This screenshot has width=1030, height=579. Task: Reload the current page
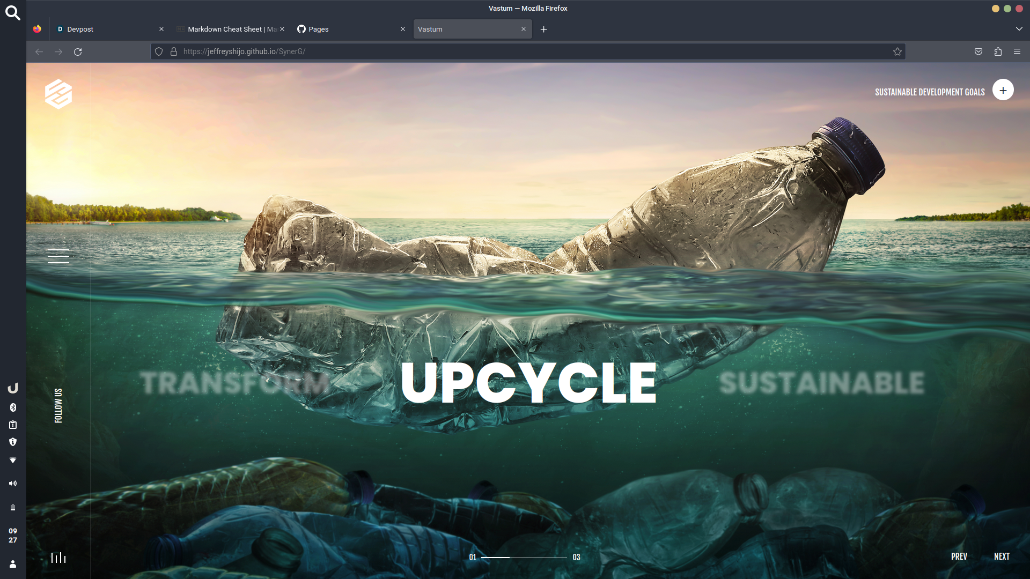[x=78, y=51]
